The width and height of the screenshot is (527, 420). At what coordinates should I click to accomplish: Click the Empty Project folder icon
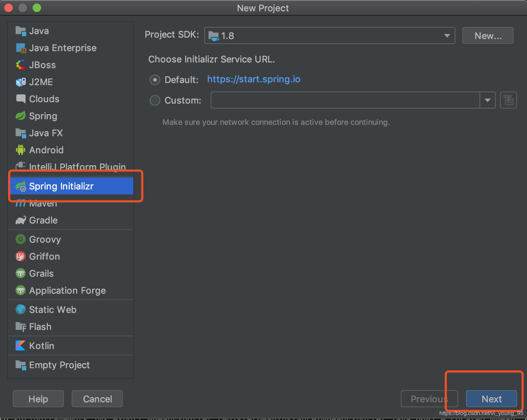coord(21,365)
